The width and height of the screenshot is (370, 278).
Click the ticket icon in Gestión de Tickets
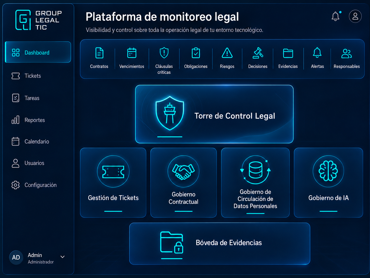click(113, 172)
